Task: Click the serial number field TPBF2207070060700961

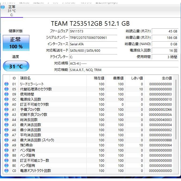Action: 93,38
